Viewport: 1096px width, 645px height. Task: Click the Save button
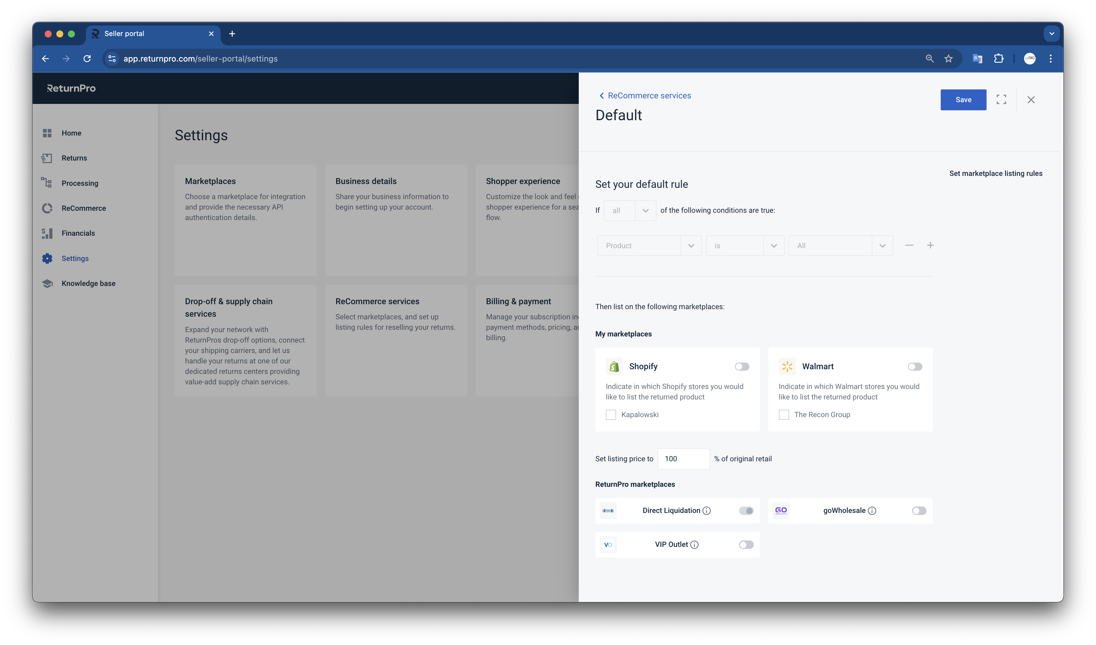point(963,100)
